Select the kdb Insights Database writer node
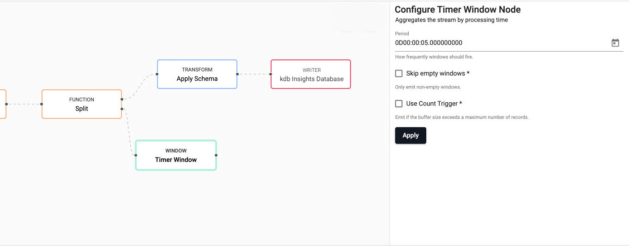629x246 pixels. click(311, 74)
